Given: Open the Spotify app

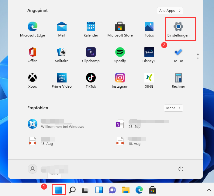Looking at the screenshot, I should click(120, 55).
